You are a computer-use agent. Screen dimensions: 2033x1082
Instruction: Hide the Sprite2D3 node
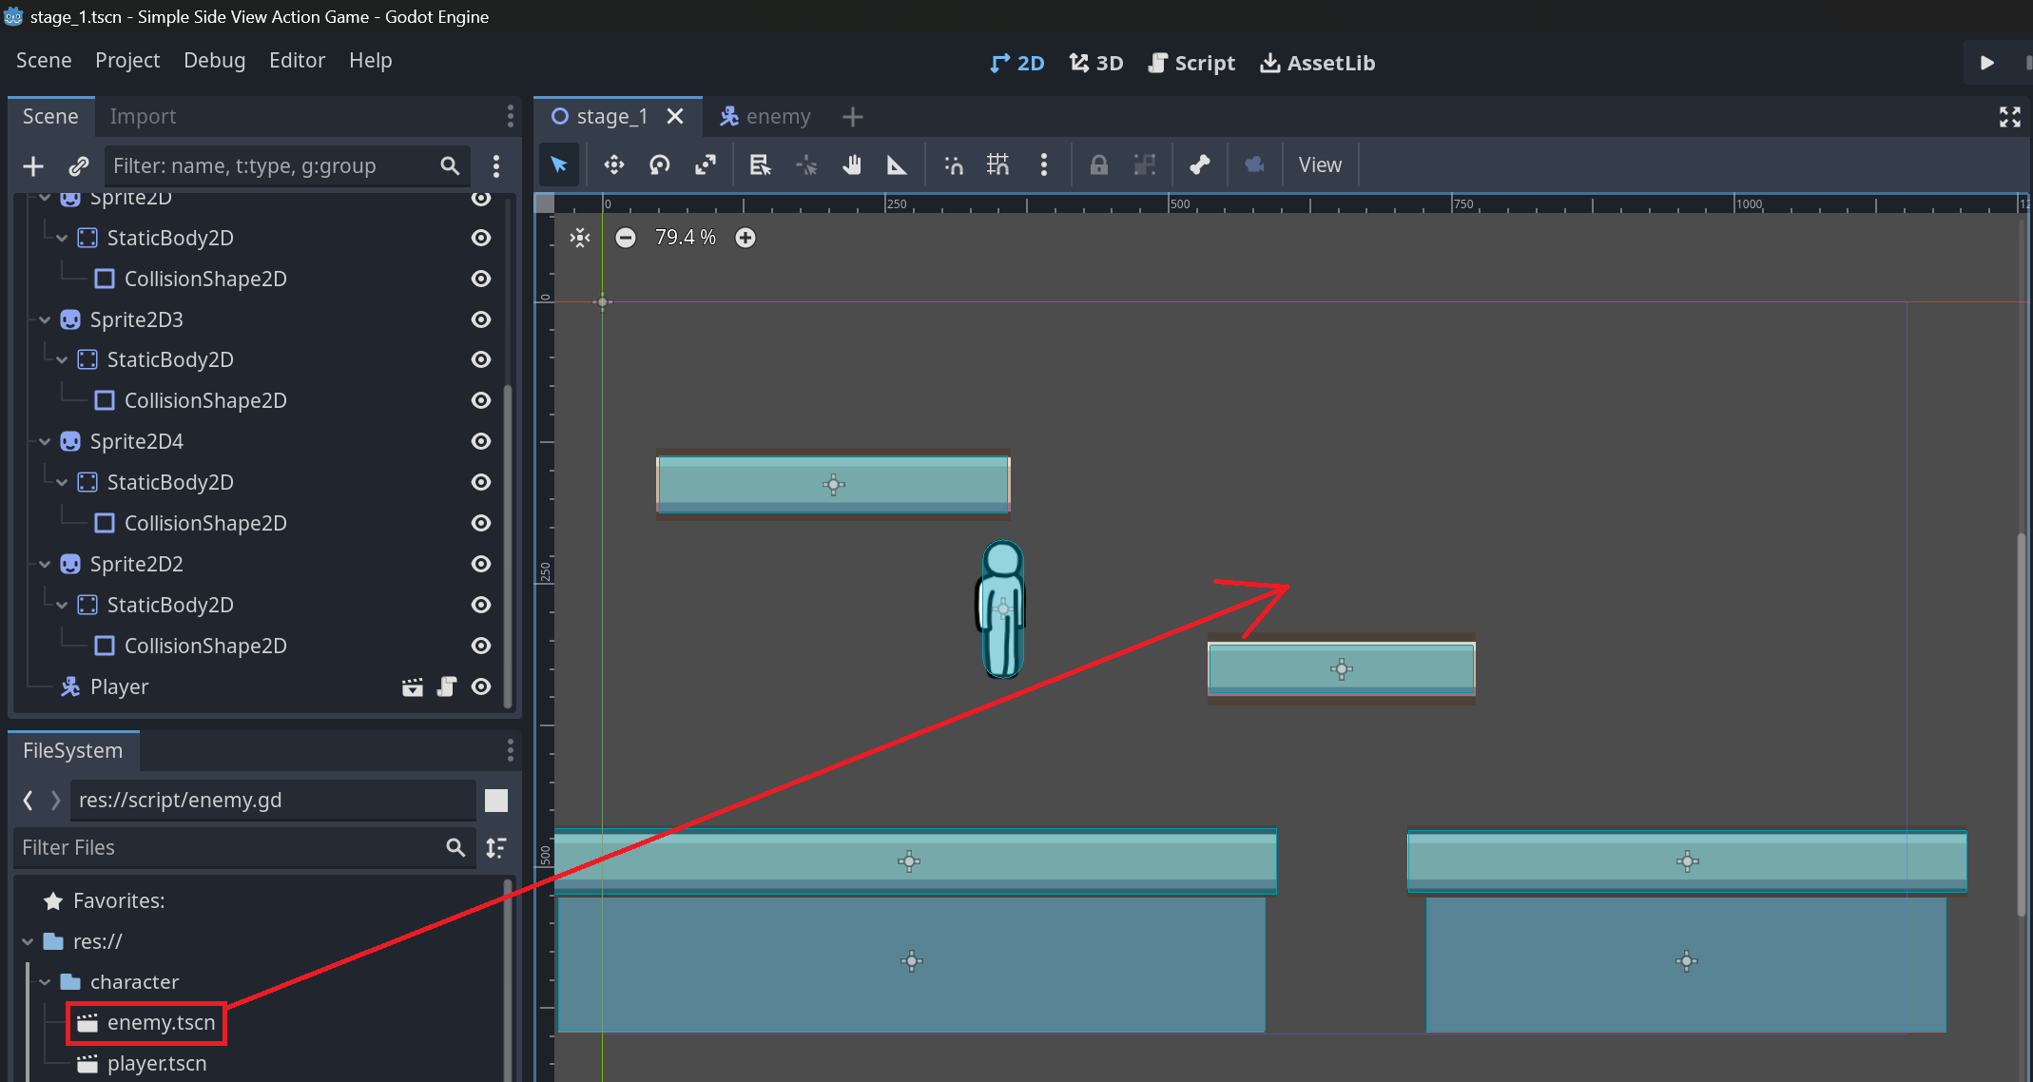tap(481, 319)
